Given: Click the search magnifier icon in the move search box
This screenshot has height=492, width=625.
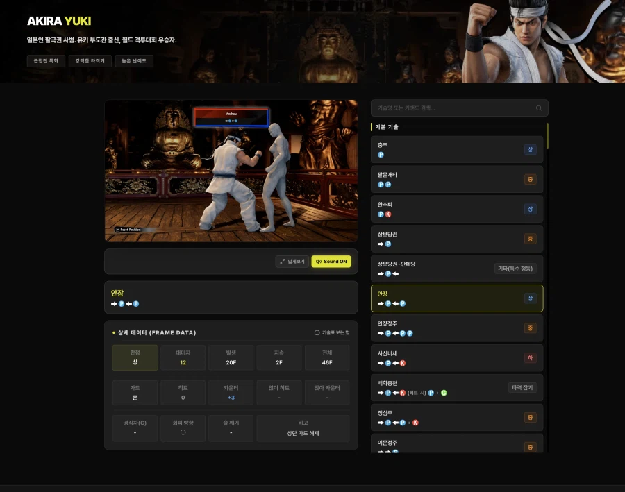Looking at the screenshot, I should click(539, 108).
